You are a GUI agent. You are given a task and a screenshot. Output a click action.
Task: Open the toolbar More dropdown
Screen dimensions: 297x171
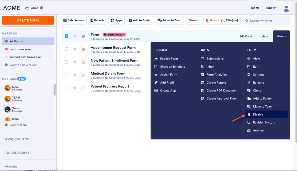point(194,20)
